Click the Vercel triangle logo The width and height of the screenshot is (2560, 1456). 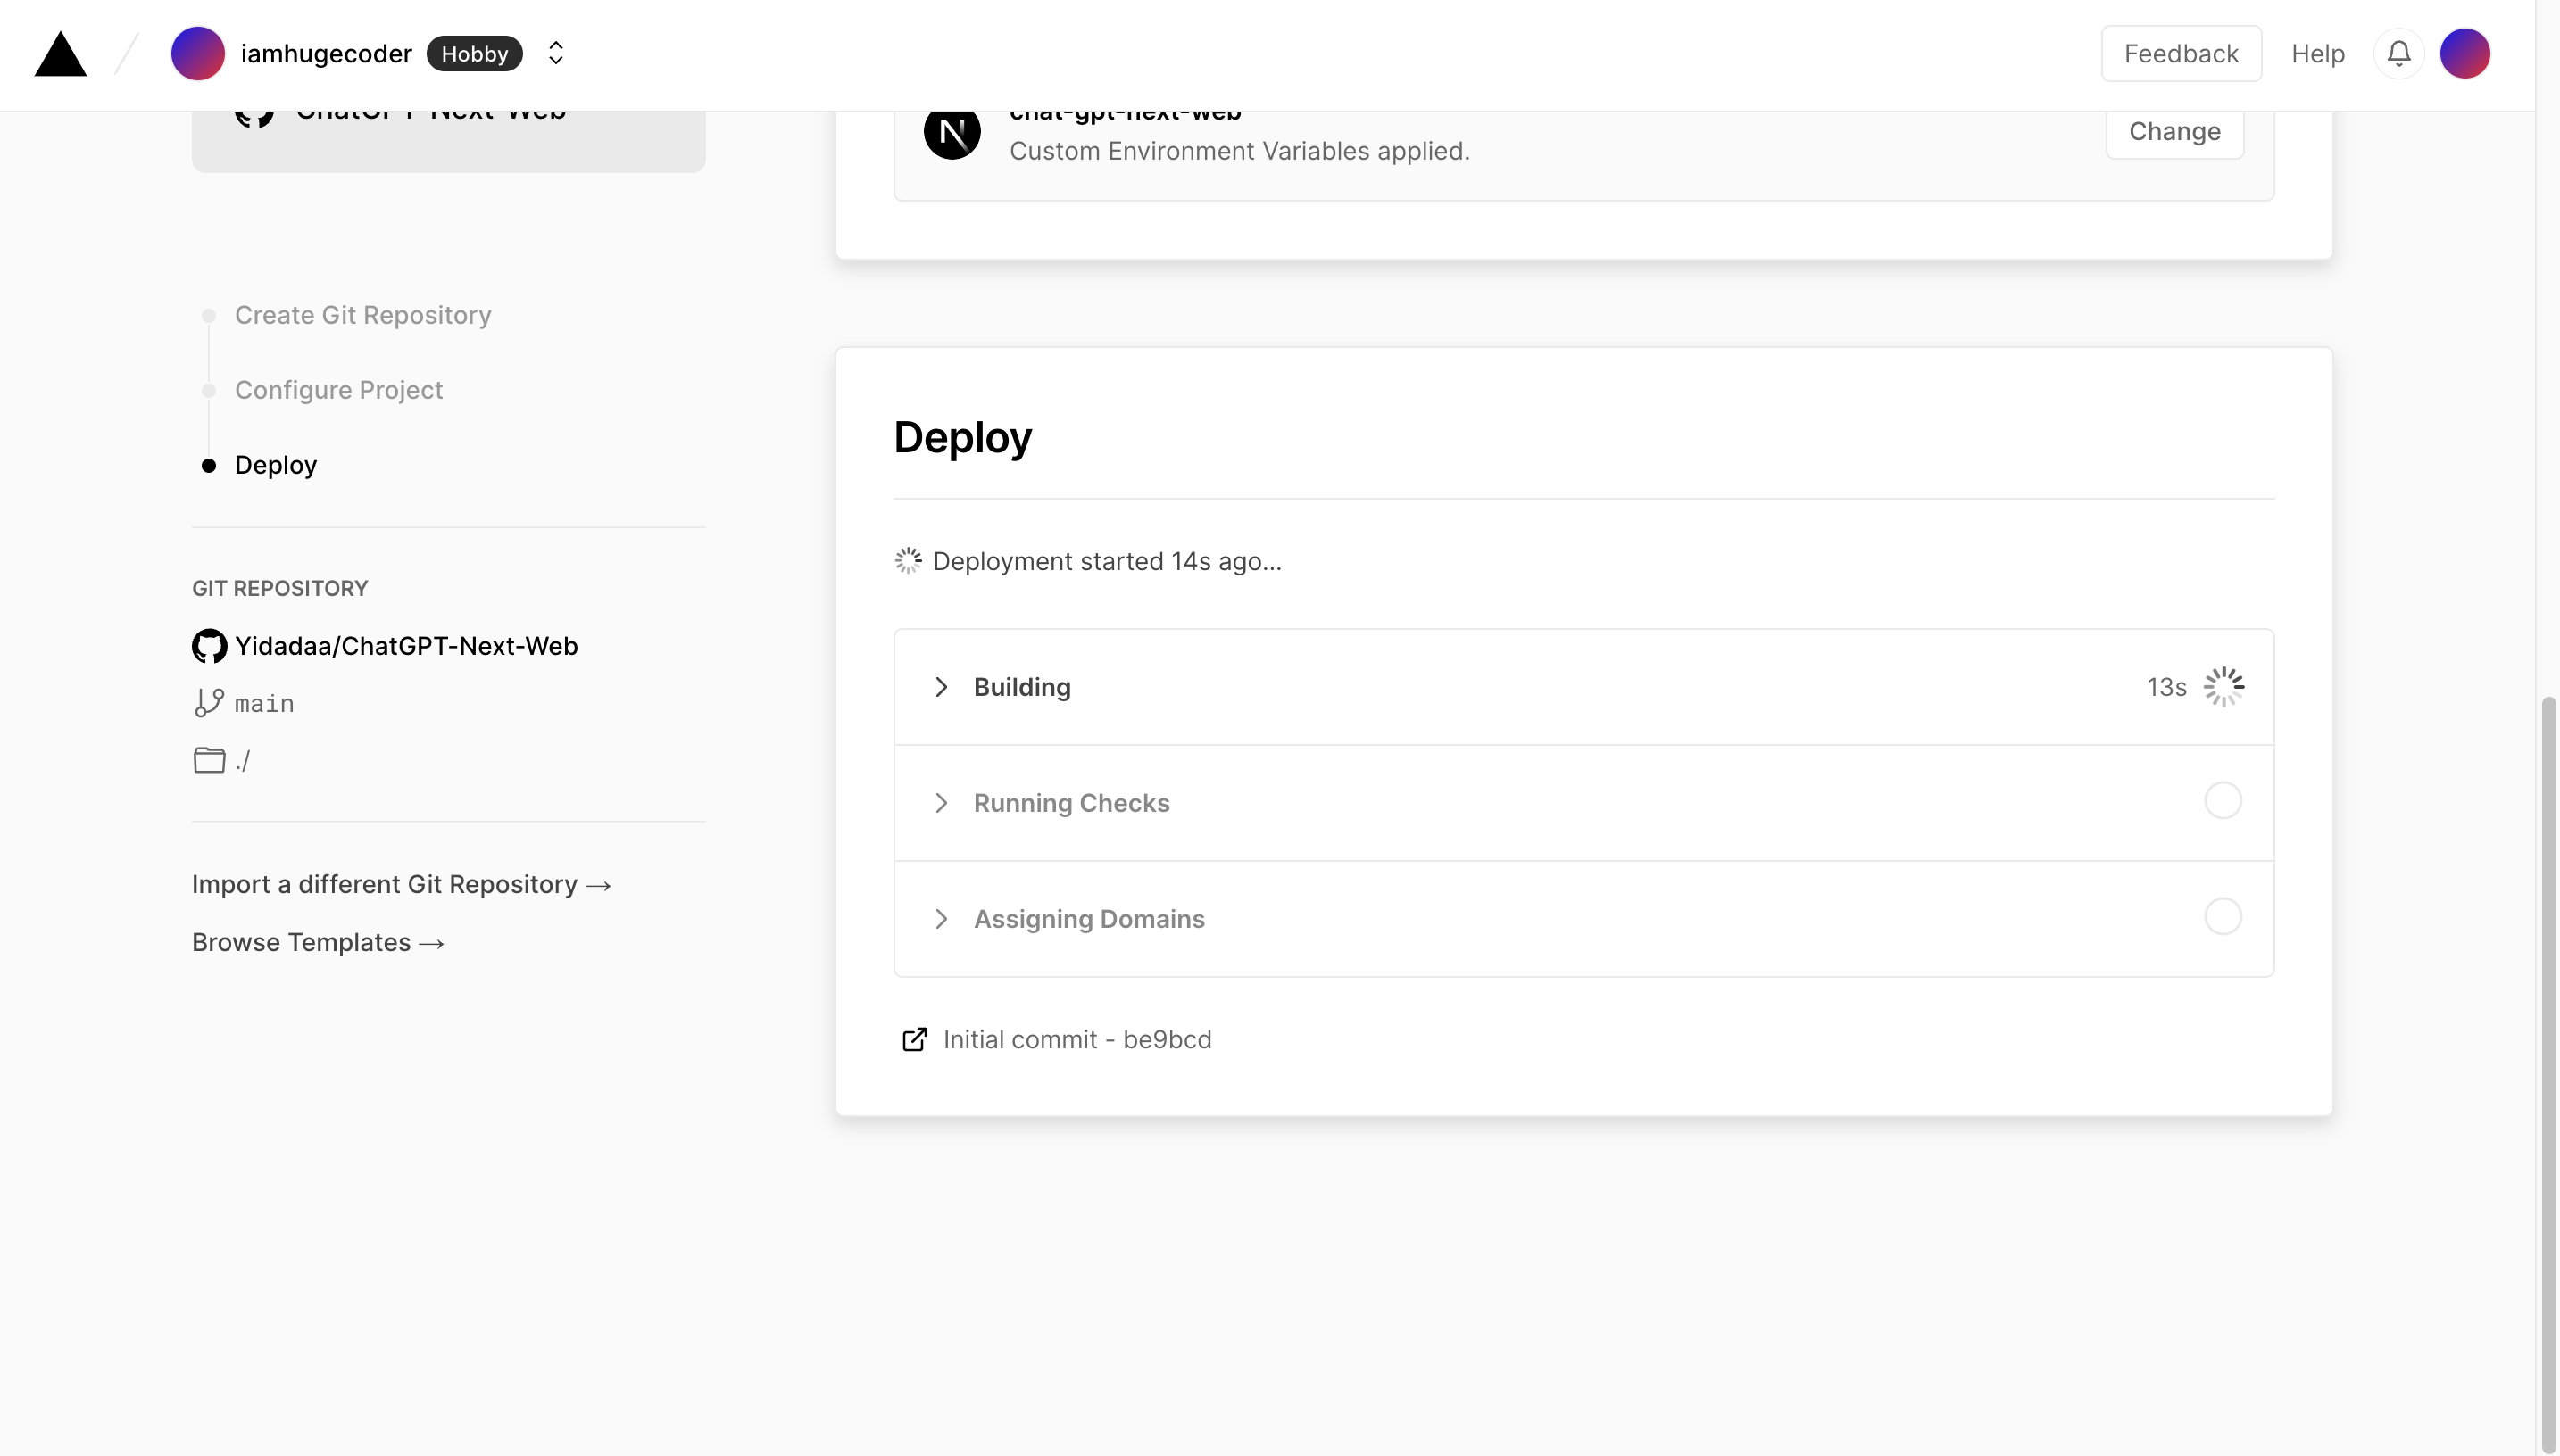60,54
